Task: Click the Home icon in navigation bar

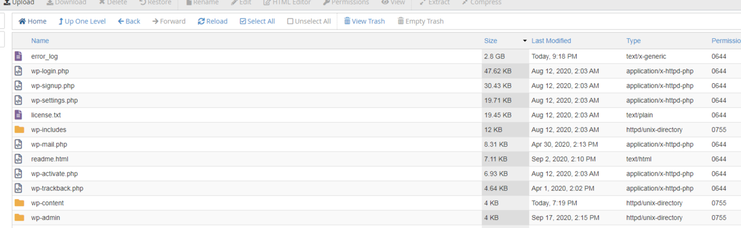Action: point(22,22)
